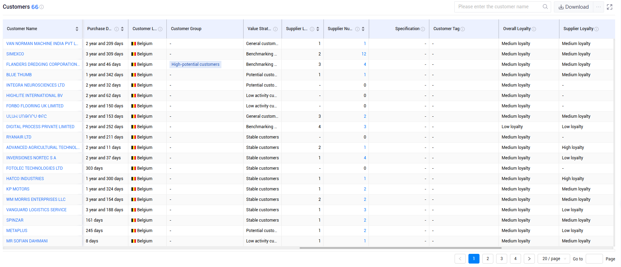The image size is (621, 267).
Task: Click the search magnifier icon
Action: point(545,7)
